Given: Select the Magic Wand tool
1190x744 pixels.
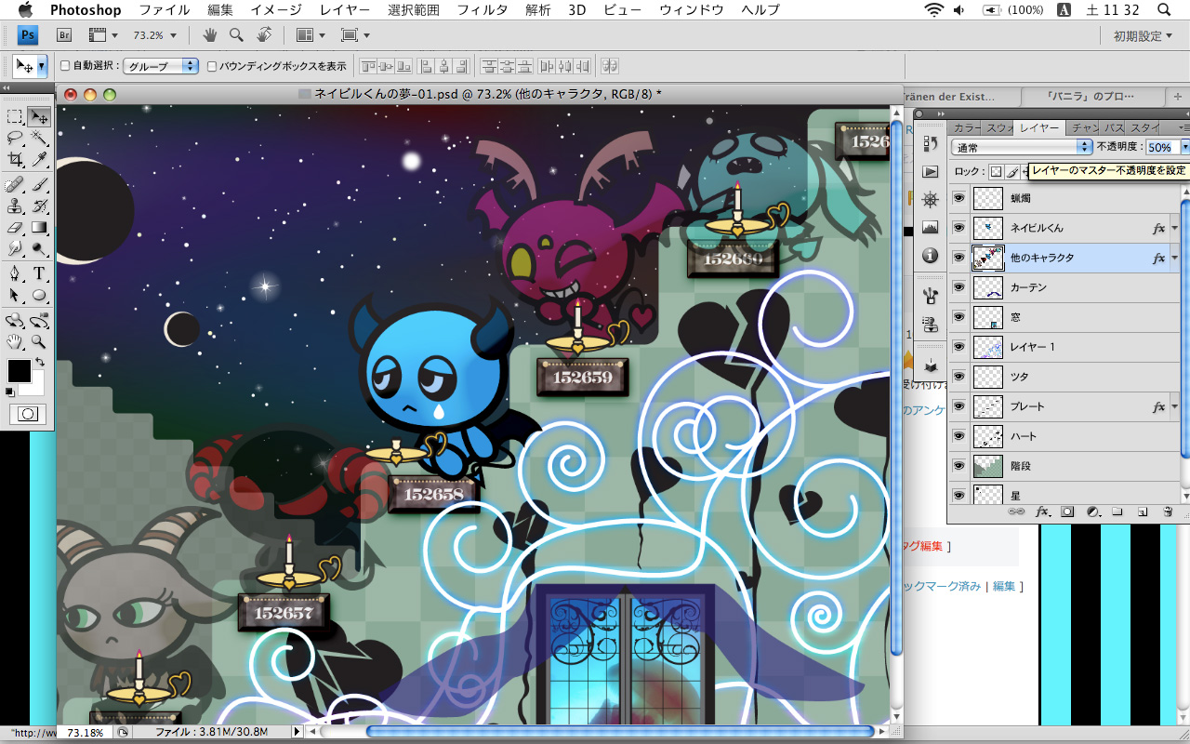Looking at the screenshot, I should click(39, 139).
